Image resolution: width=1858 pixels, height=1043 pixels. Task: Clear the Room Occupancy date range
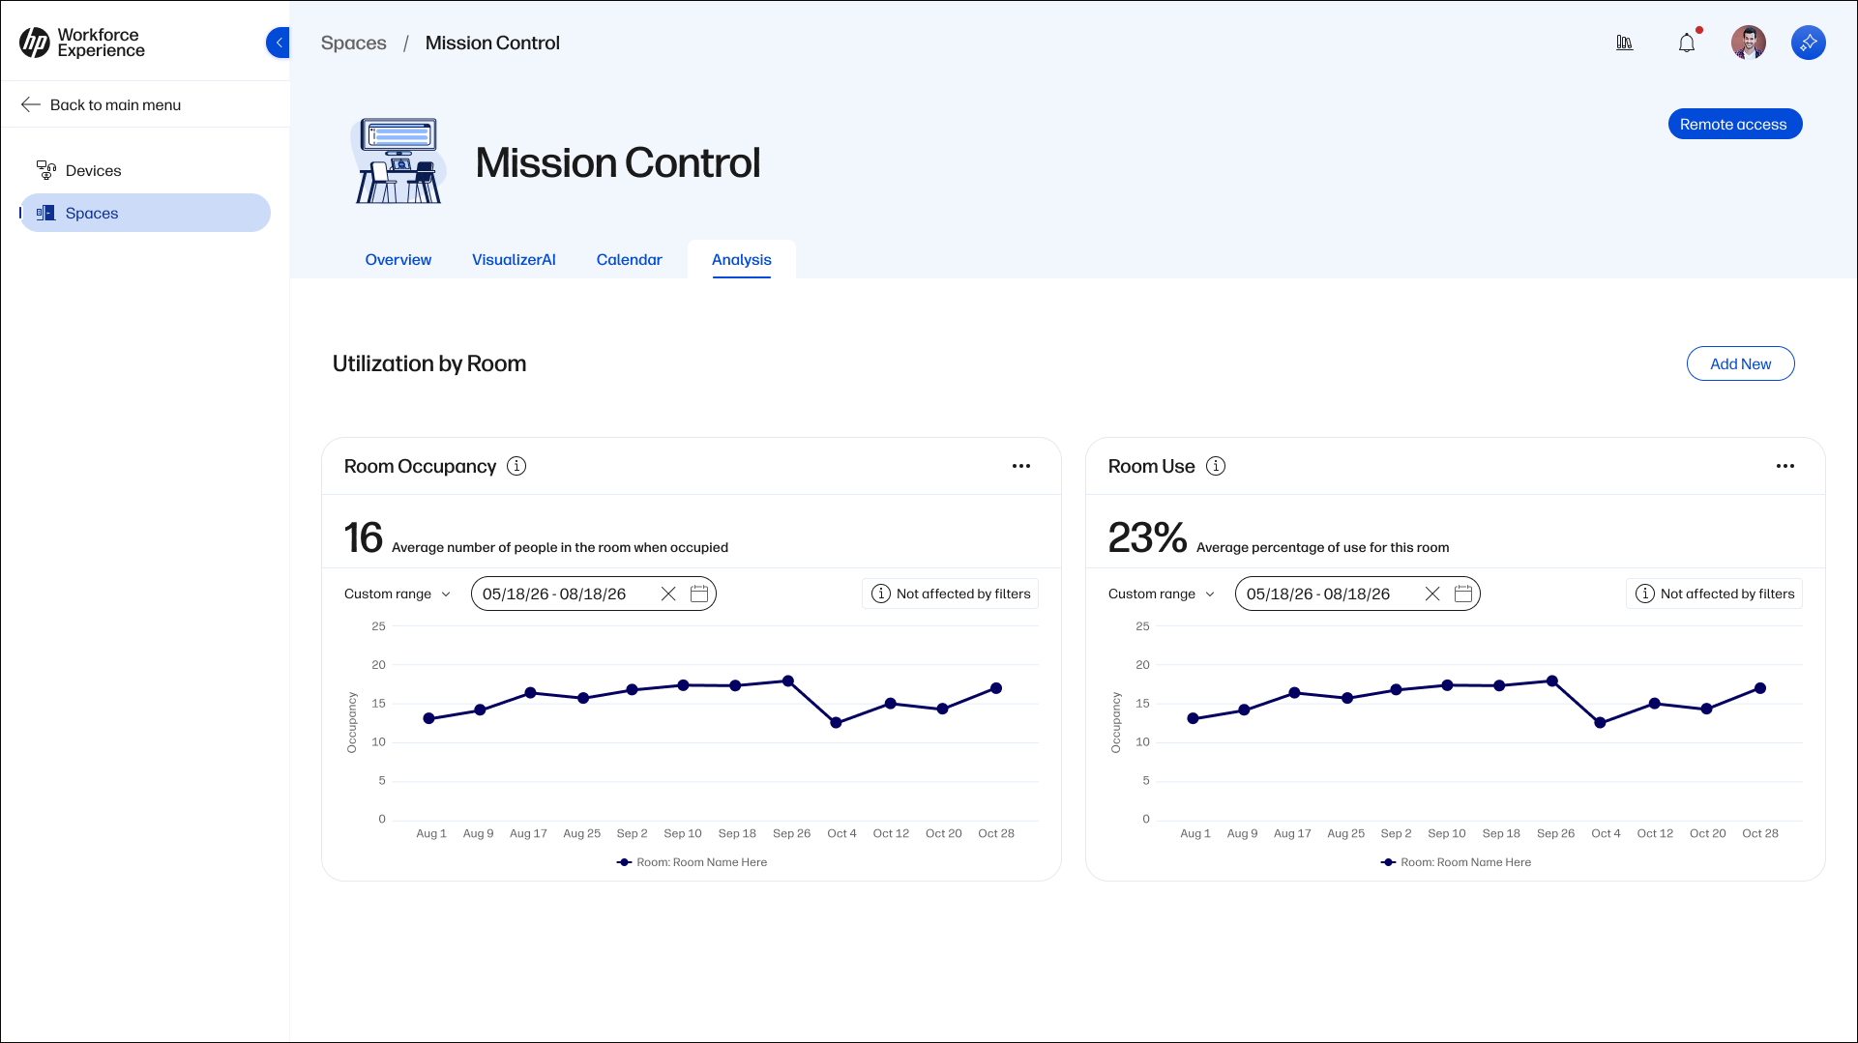point(668,594)
